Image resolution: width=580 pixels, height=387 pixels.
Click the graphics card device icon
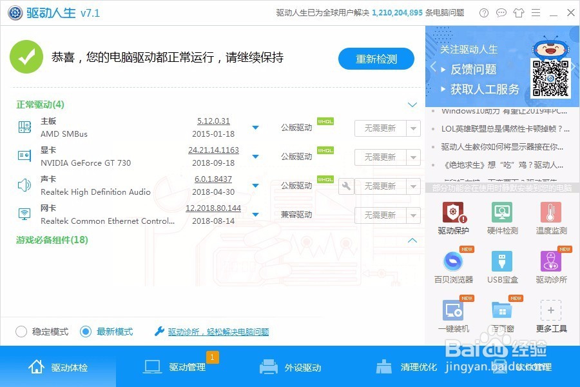coord(24,155)
